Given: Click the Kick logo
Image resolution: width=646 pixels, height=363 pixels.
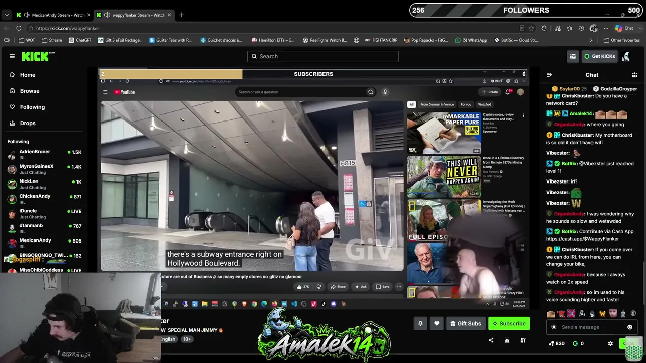Looking at the screenshot, I should 38,56.
